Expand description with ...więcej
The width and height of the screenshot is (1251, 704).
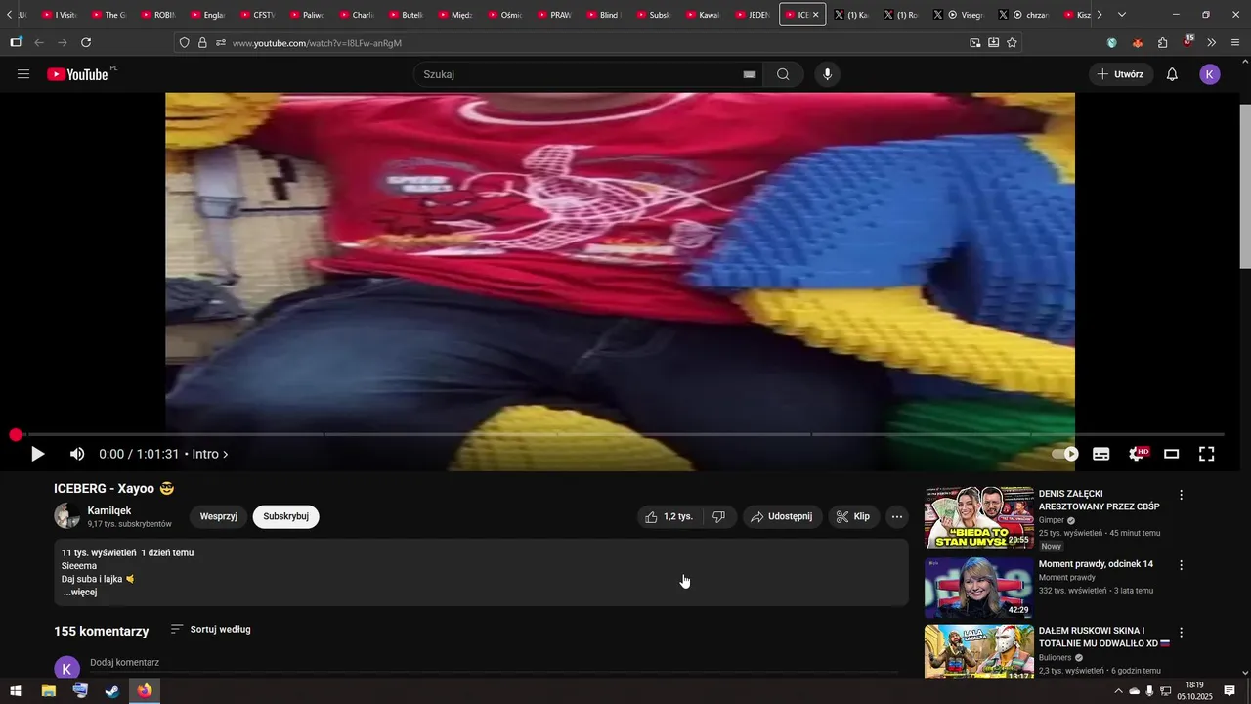pyautogui.click(x=80, y=592)
